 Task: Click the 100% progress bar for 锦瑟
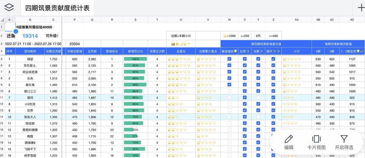(135, 59)
